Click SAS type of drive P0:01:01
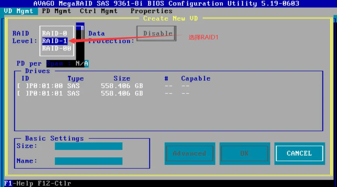The image size is (337, 187). pyautogui.click(x=73, y=93)
